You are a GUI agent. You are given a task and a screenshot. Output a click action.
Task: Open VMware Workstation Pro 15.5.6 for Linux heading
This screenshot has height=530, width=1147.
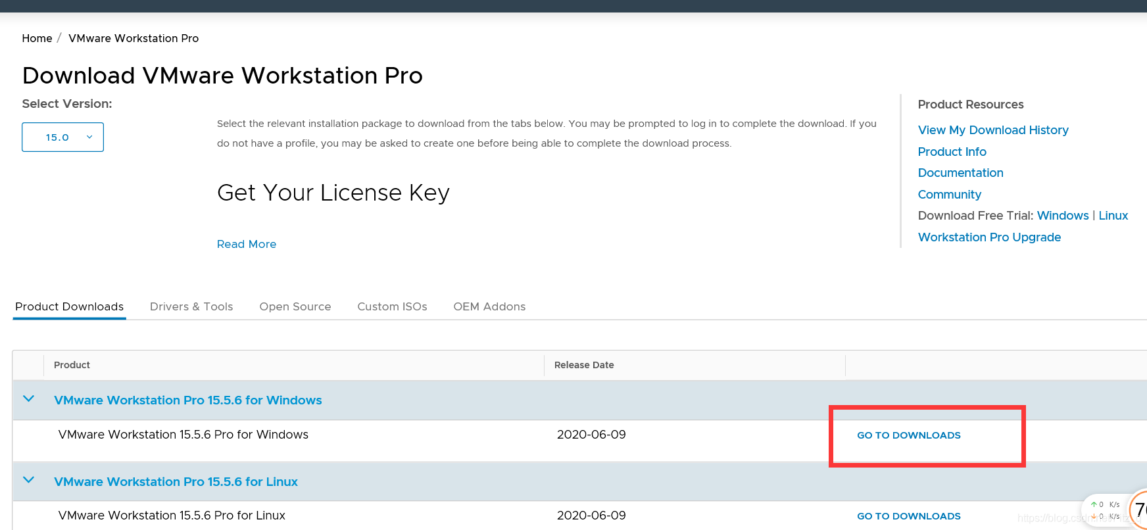(x=176, y=482)
